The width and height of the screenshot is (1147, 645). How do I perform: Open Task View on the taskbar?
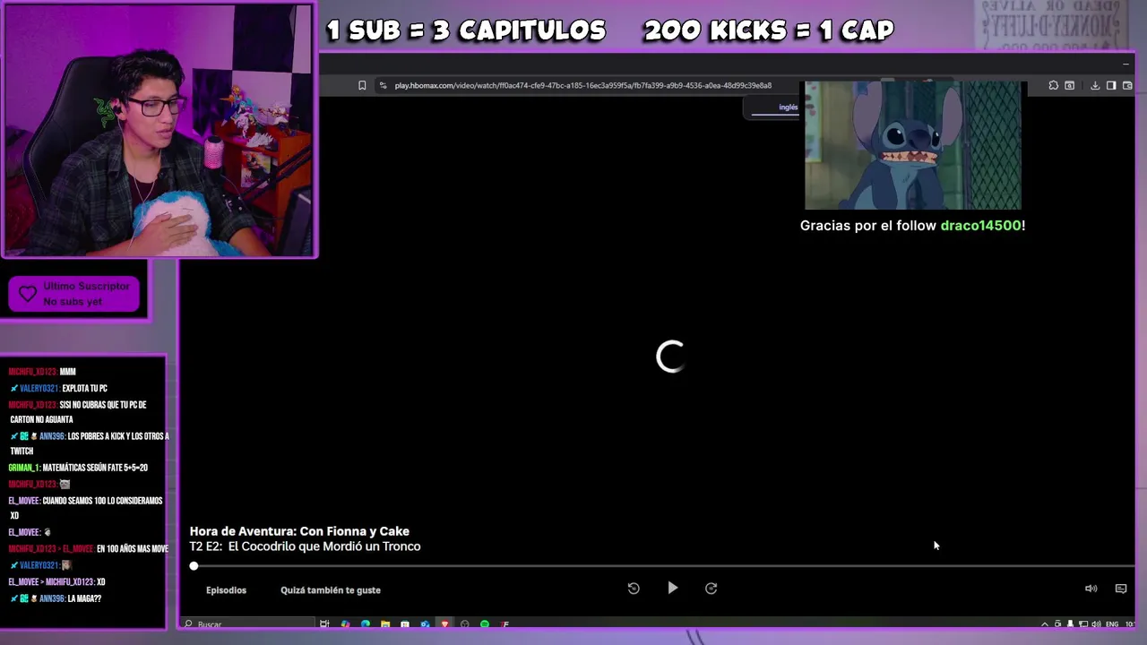pos(324,623)
